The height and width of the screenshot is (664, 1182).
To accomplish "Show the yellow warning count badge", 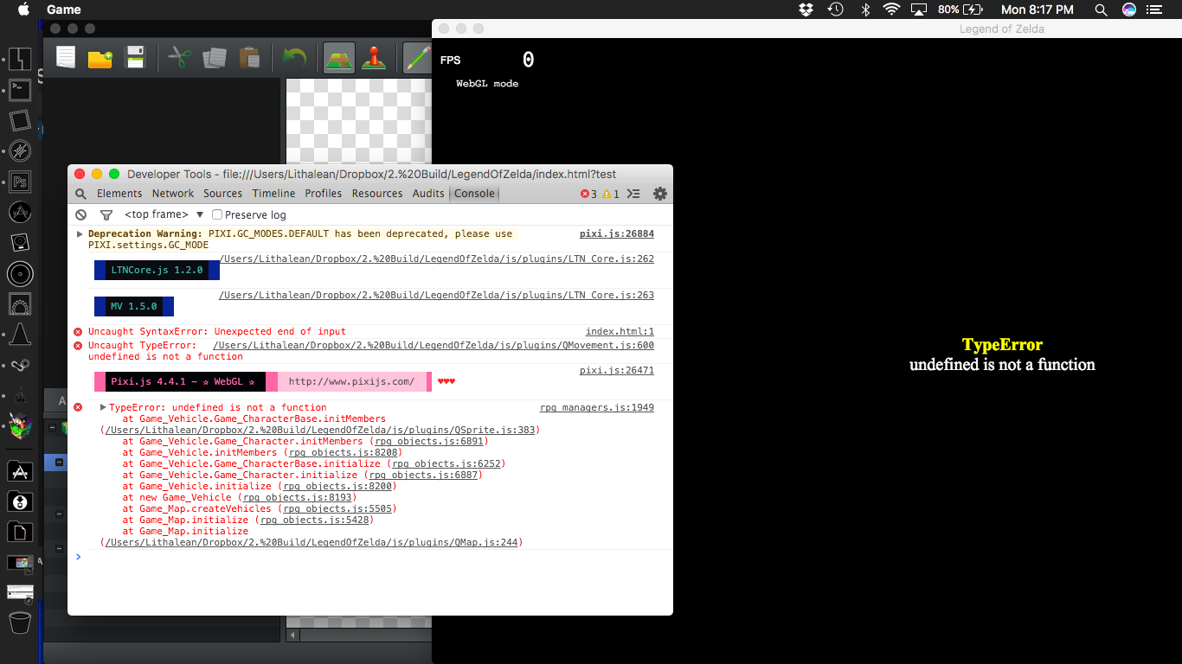I will 611,194.
